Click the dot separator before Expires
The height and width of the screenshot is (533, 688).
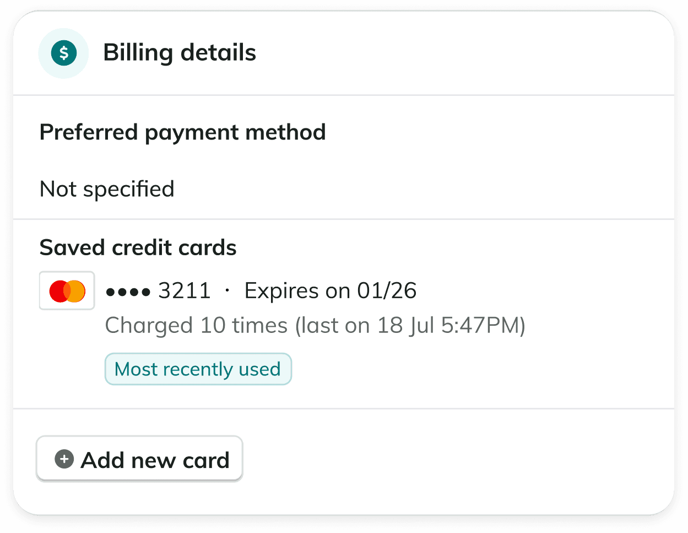coord(227,291)
